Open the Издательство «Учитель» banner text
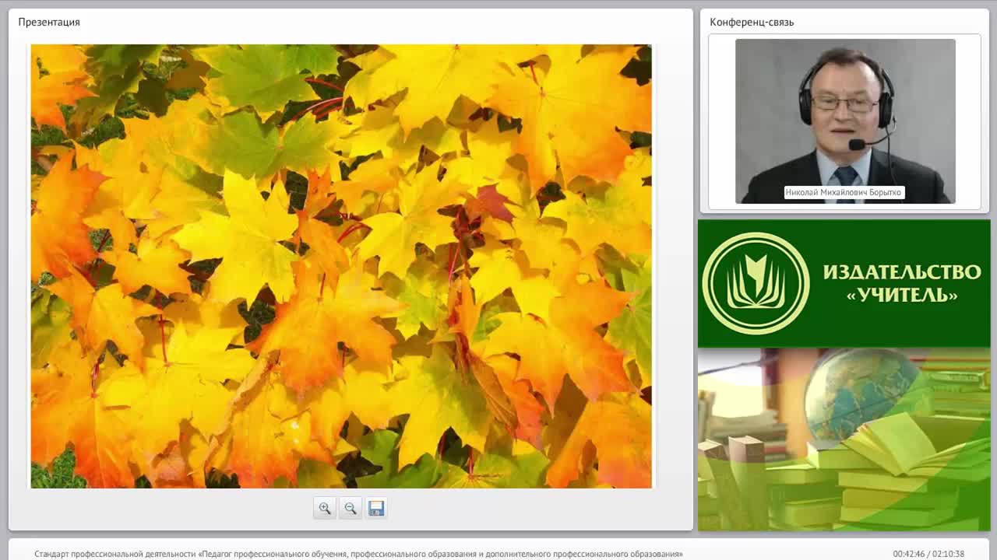The height and width of the screenshot is (560, 997). (x=902, y=283)
